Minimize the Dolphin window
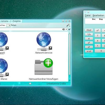Viewport: 105px width, 105px height. point(63,21)
